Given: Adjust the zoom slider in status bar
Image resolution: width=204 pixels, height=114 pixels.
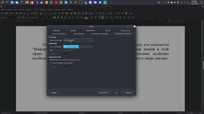Looking at the screenshot, I should [x=192, y=113].
